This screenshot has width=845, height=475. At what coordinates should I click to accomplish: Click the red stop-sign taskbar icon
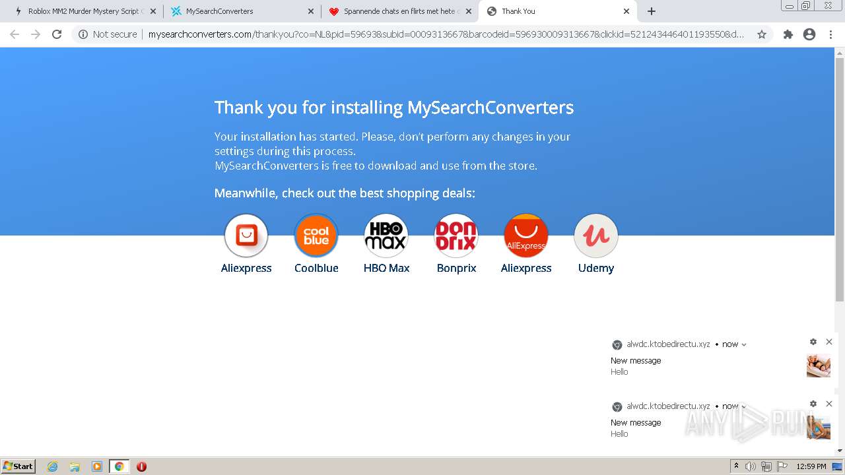tap(141, 466)
